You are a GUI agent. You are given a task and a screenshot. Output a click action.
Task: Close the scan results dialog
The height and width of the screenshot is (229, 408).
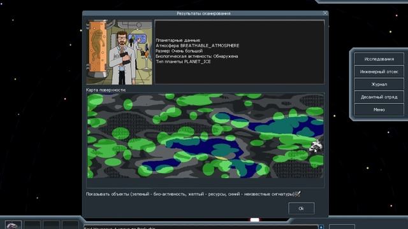tap(325, 13)
